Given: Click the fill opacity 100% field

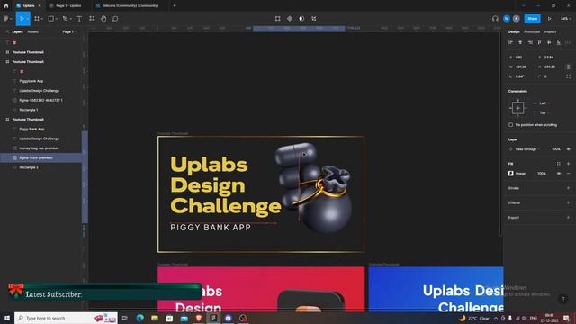Looking at the screenshot, I should coord(542,174).
